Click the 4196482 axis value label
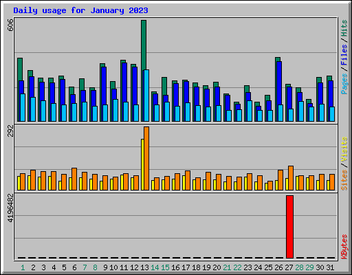The height and width of the screenshot is (275, 352). click(x=10, y=208)
